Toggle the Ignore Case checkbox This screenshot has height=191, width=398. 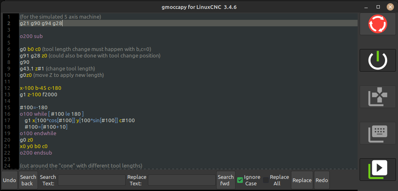[240, 180]
